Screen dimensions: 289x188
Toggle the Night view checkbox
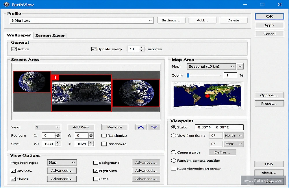(96, 171)
